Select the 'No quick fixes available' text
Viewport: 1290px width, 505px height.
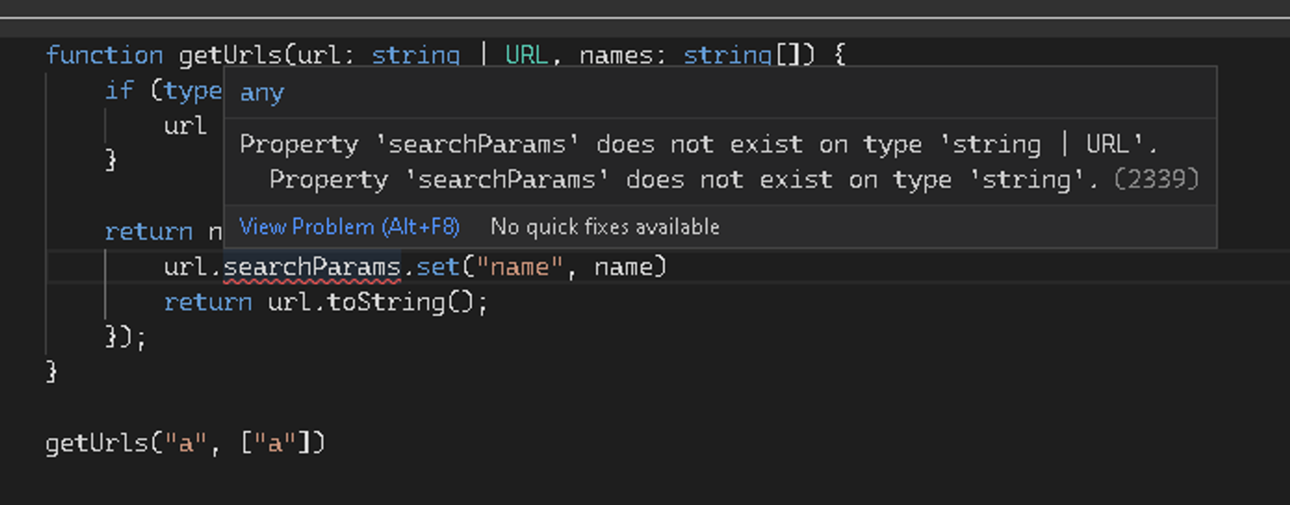pyautogui.click(x=605, y=227)
